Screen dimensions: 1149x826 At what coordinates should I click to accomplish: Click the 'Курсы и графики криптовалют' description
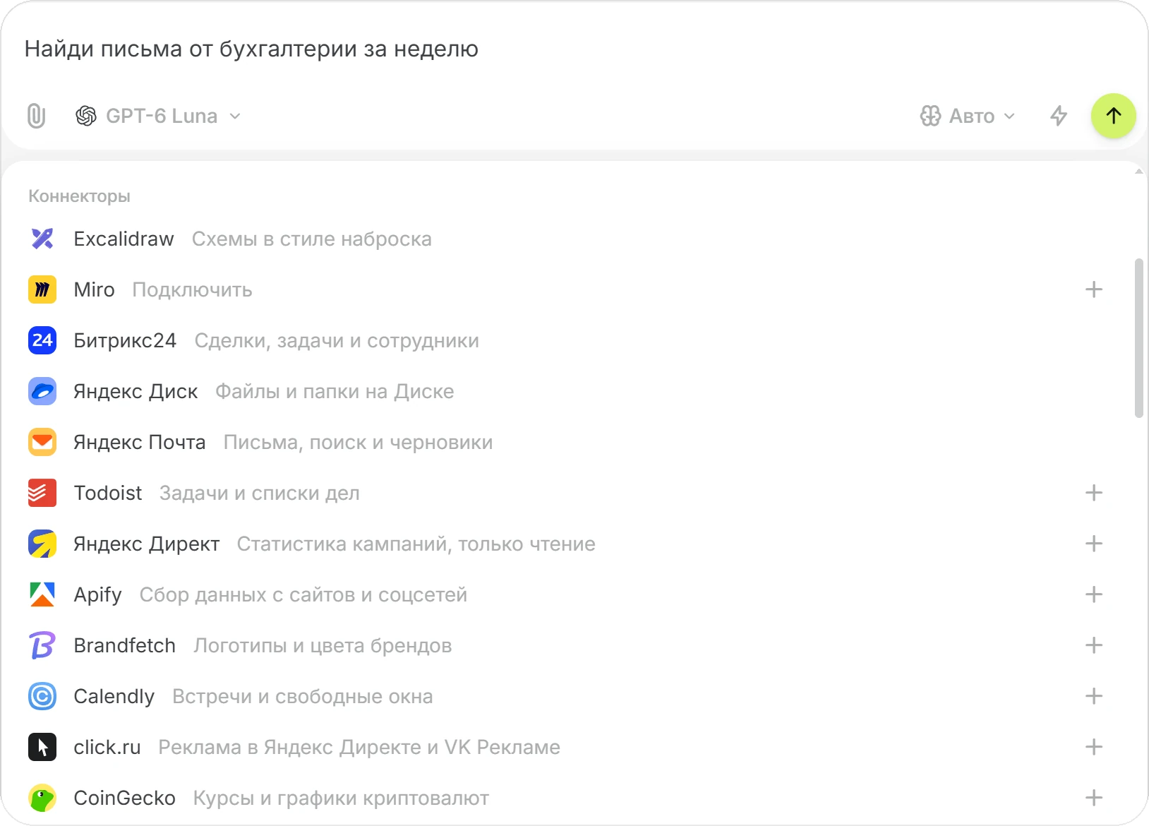(341, 798)
